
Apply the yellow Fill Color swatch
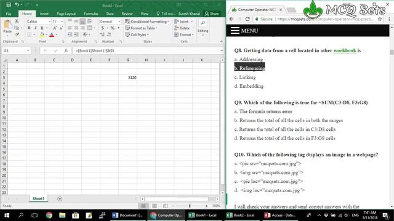(42, 34)
